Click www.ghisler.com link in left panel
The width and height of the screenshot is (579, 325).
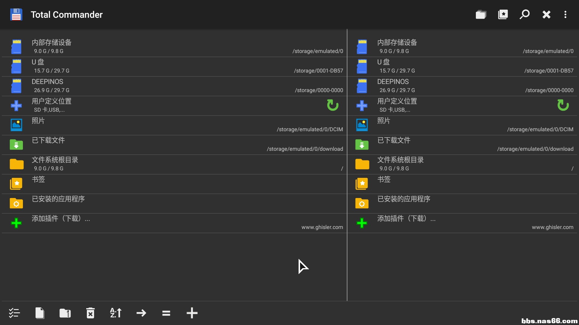pyautogui.click(x=322, y=227)
